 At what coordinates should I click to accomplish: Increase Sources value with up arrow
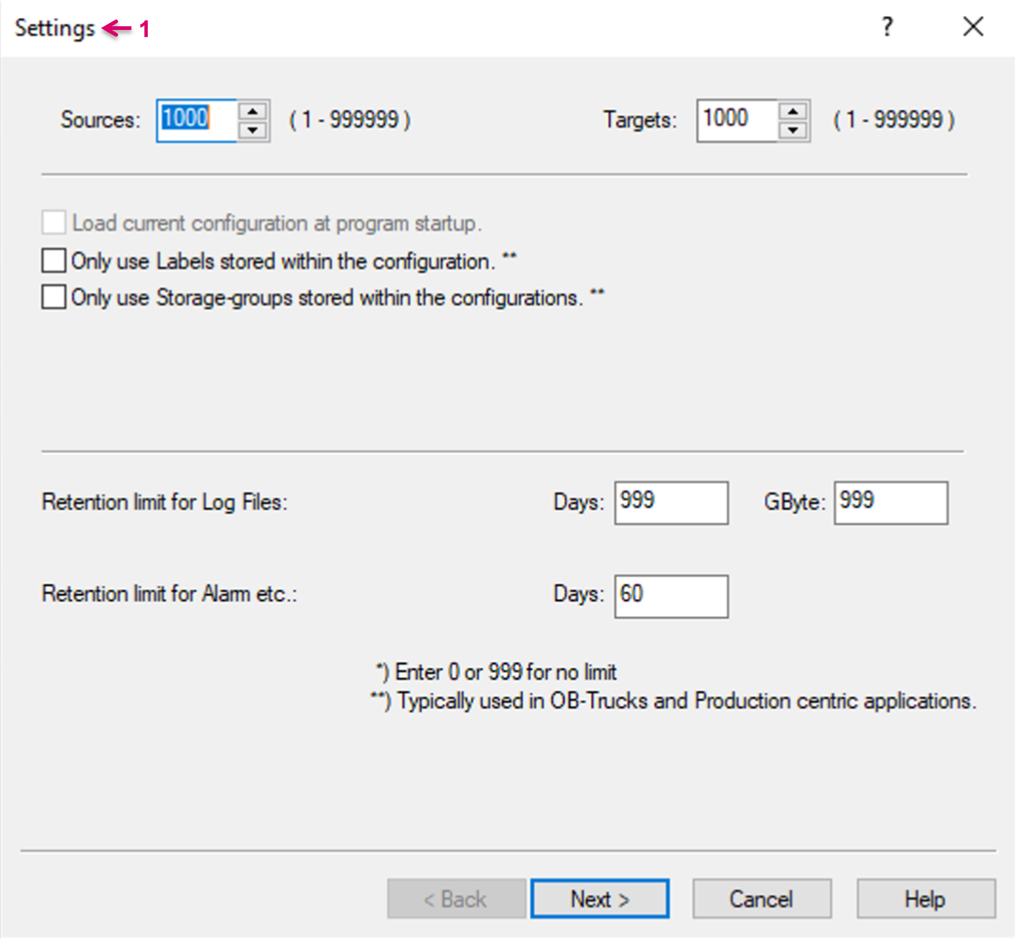[252, 111]
